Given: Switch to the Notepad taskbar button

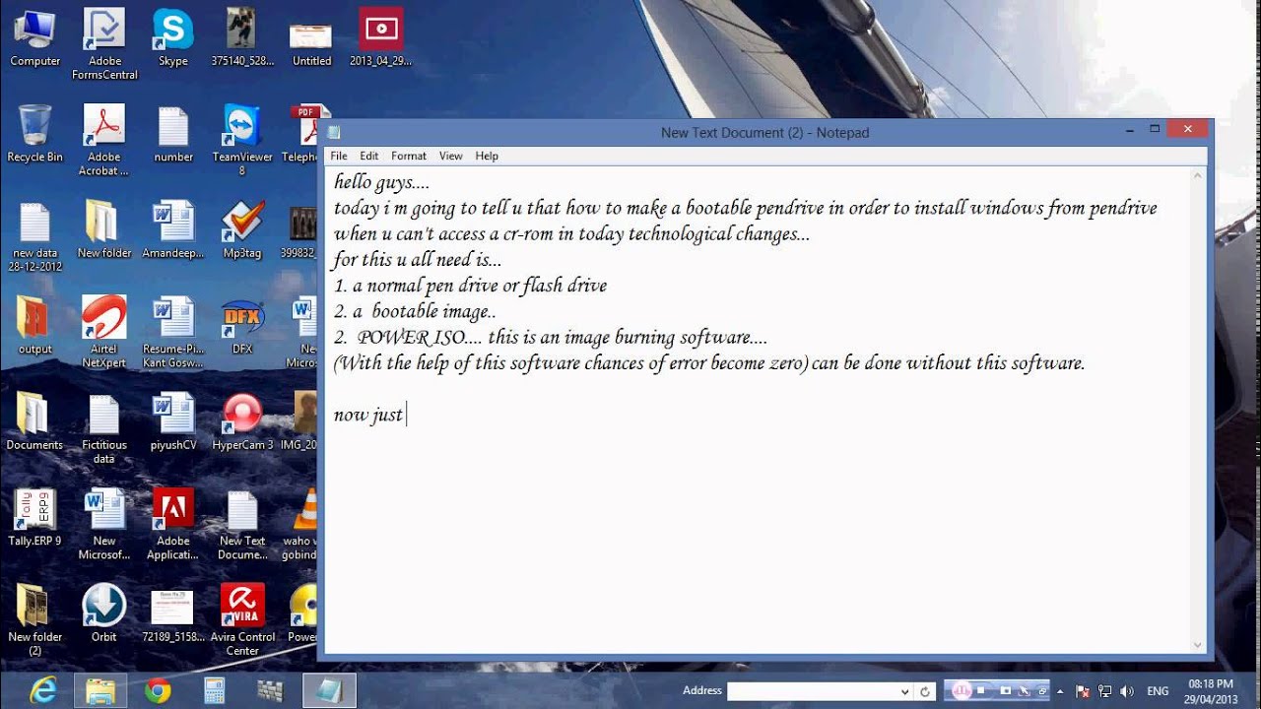Looking at the screenshot, I should [x=329, y=691].
